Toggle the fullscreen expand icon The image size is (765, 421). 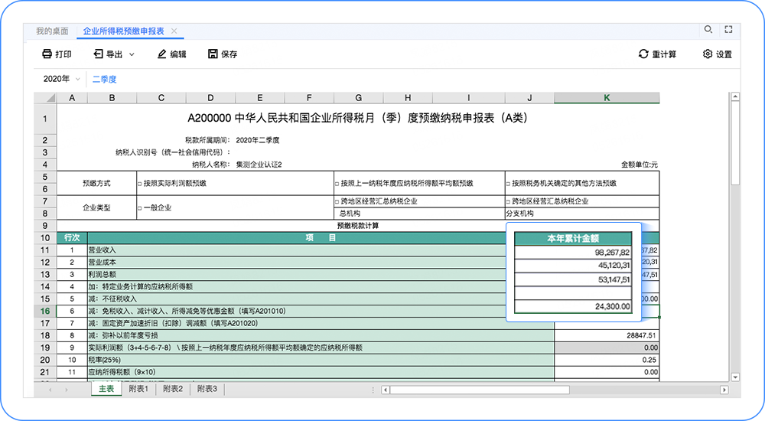coord(728,29)
